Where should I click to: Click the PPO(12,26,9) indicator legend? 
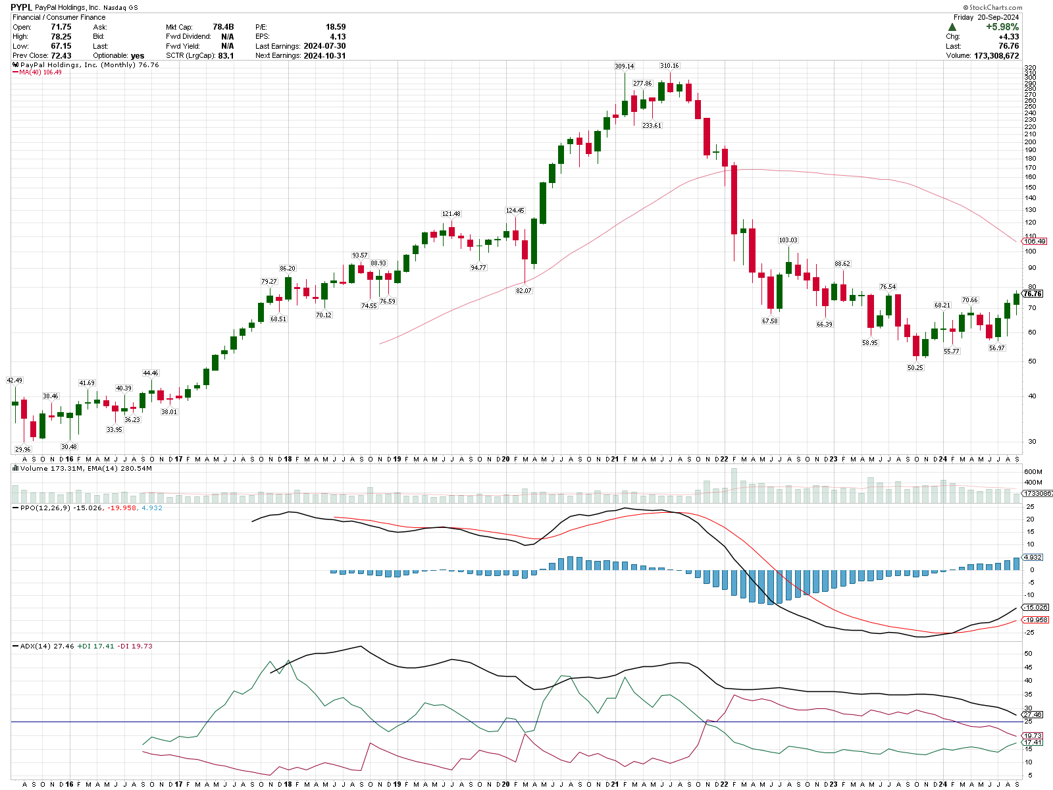pyautogui.click(x=88, y=508)
